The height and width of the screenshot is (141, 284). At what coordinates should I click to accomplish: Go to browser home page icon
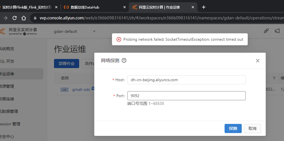click(24, 18)
